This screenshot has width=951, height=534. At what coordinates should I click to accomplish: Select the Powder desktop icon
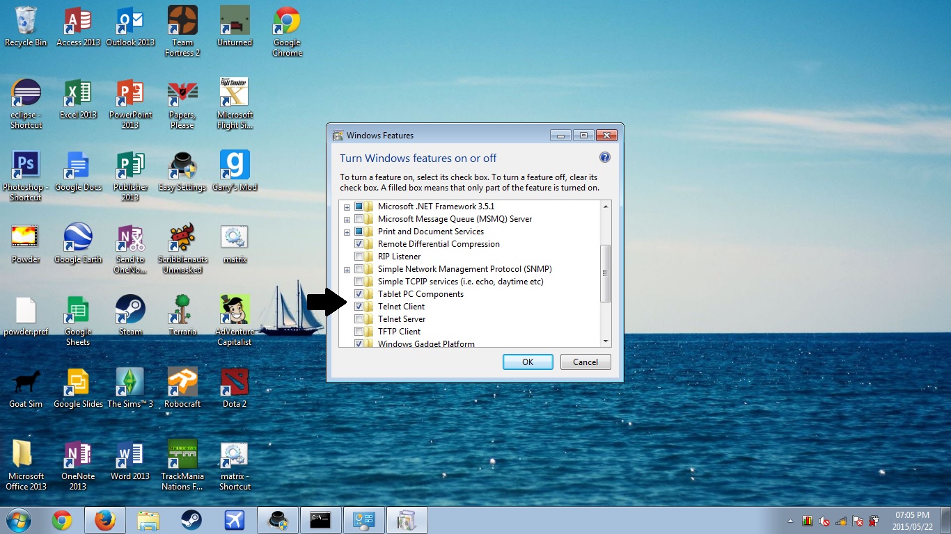[26, 243]
